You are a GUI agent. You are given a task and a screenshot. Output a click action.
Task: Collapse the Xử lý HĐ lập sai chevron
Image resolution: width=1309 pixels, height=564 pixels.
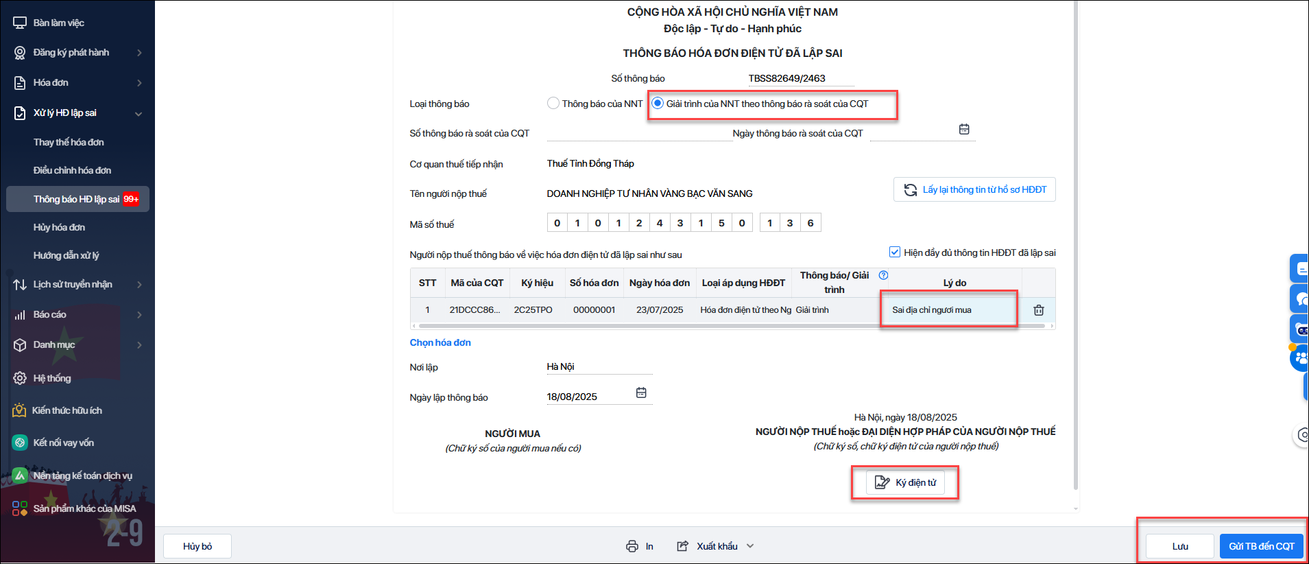(x=139, y=114)
